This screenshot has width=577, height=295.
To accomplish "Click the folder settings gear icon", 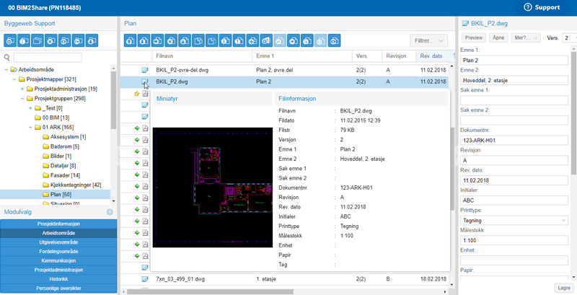I will 10,40.
